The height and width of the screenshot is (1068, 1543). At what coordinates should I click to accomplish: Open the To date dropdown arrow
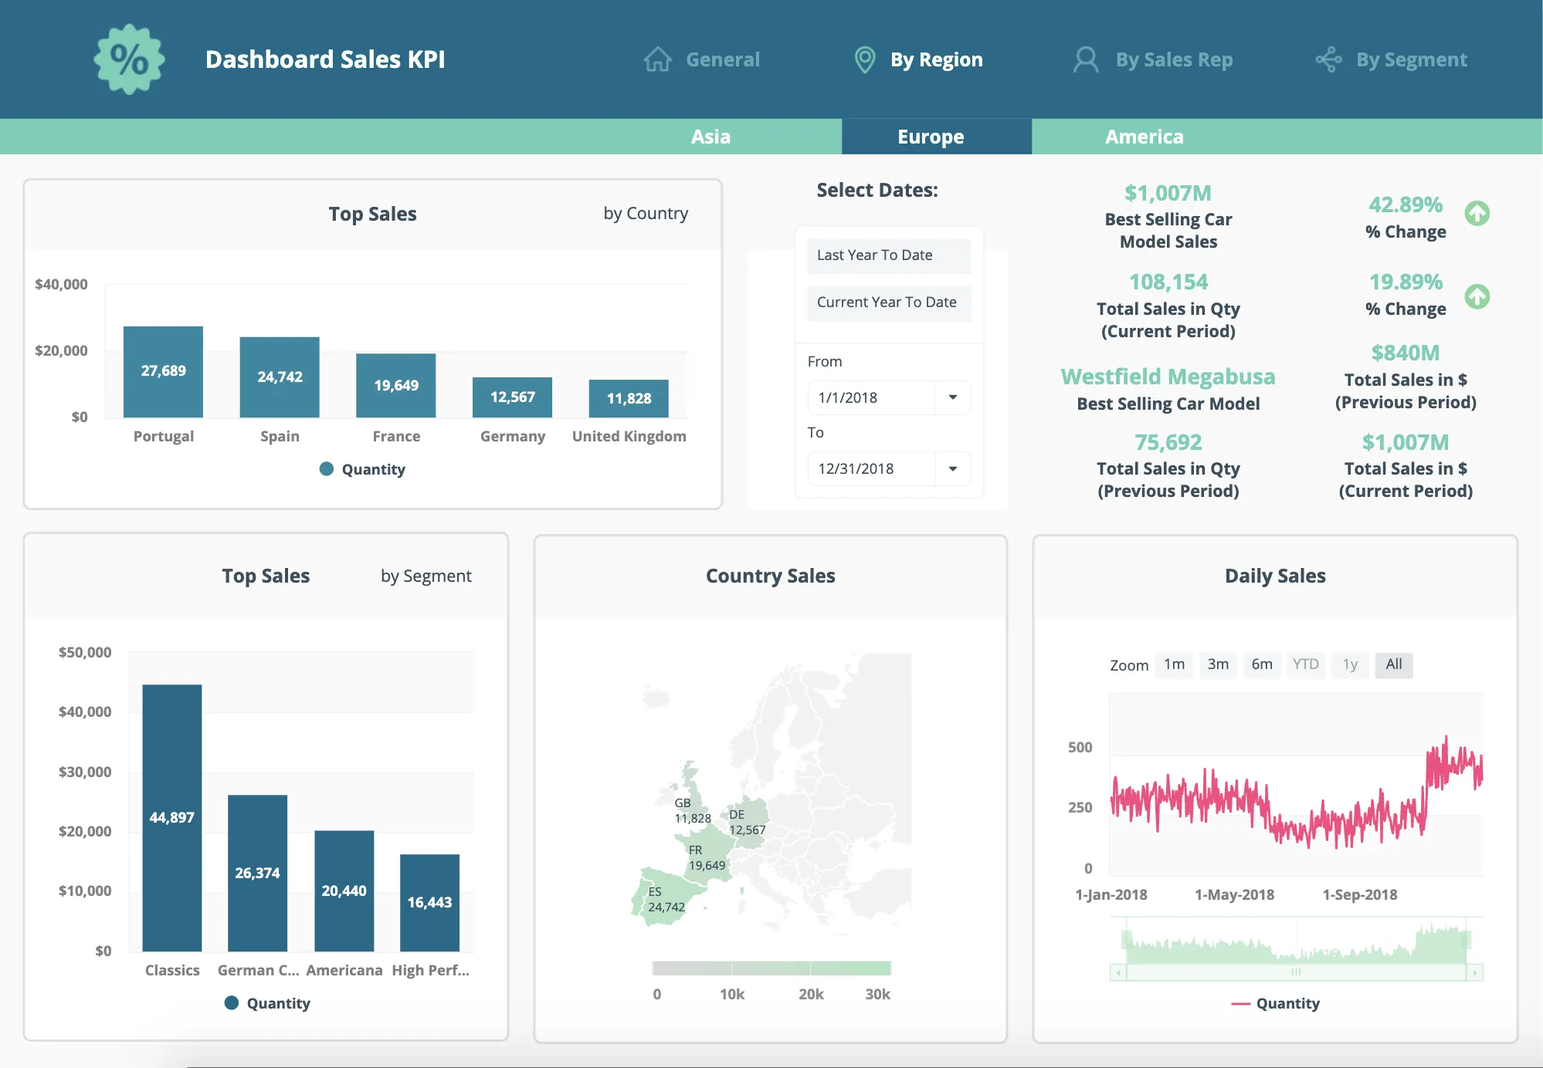952,468
